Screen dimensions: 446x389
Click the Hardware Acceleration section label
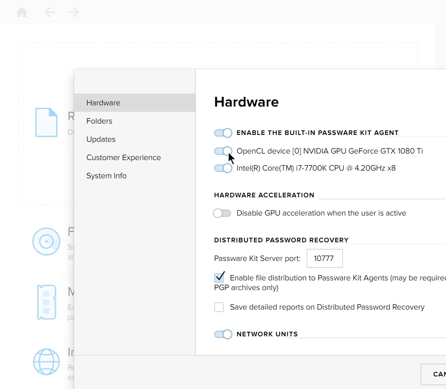click(264, 195)
